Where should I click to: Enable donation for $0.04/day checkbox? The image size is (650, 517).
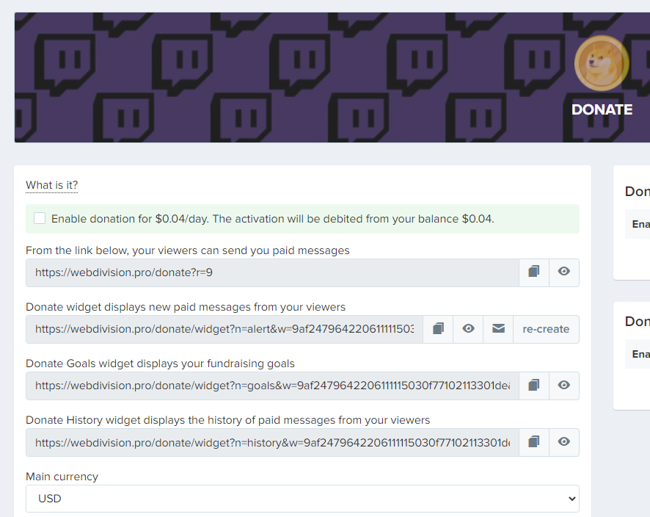click(x=40, y=218)
